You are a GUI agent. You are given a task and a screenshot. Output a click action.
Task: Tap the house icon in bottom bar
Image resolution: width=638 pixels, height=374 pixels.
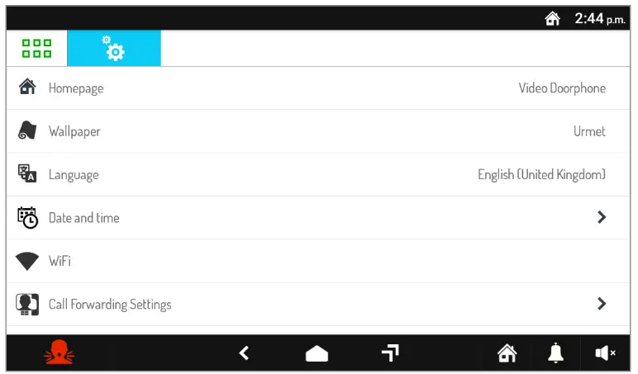(507, 353)
